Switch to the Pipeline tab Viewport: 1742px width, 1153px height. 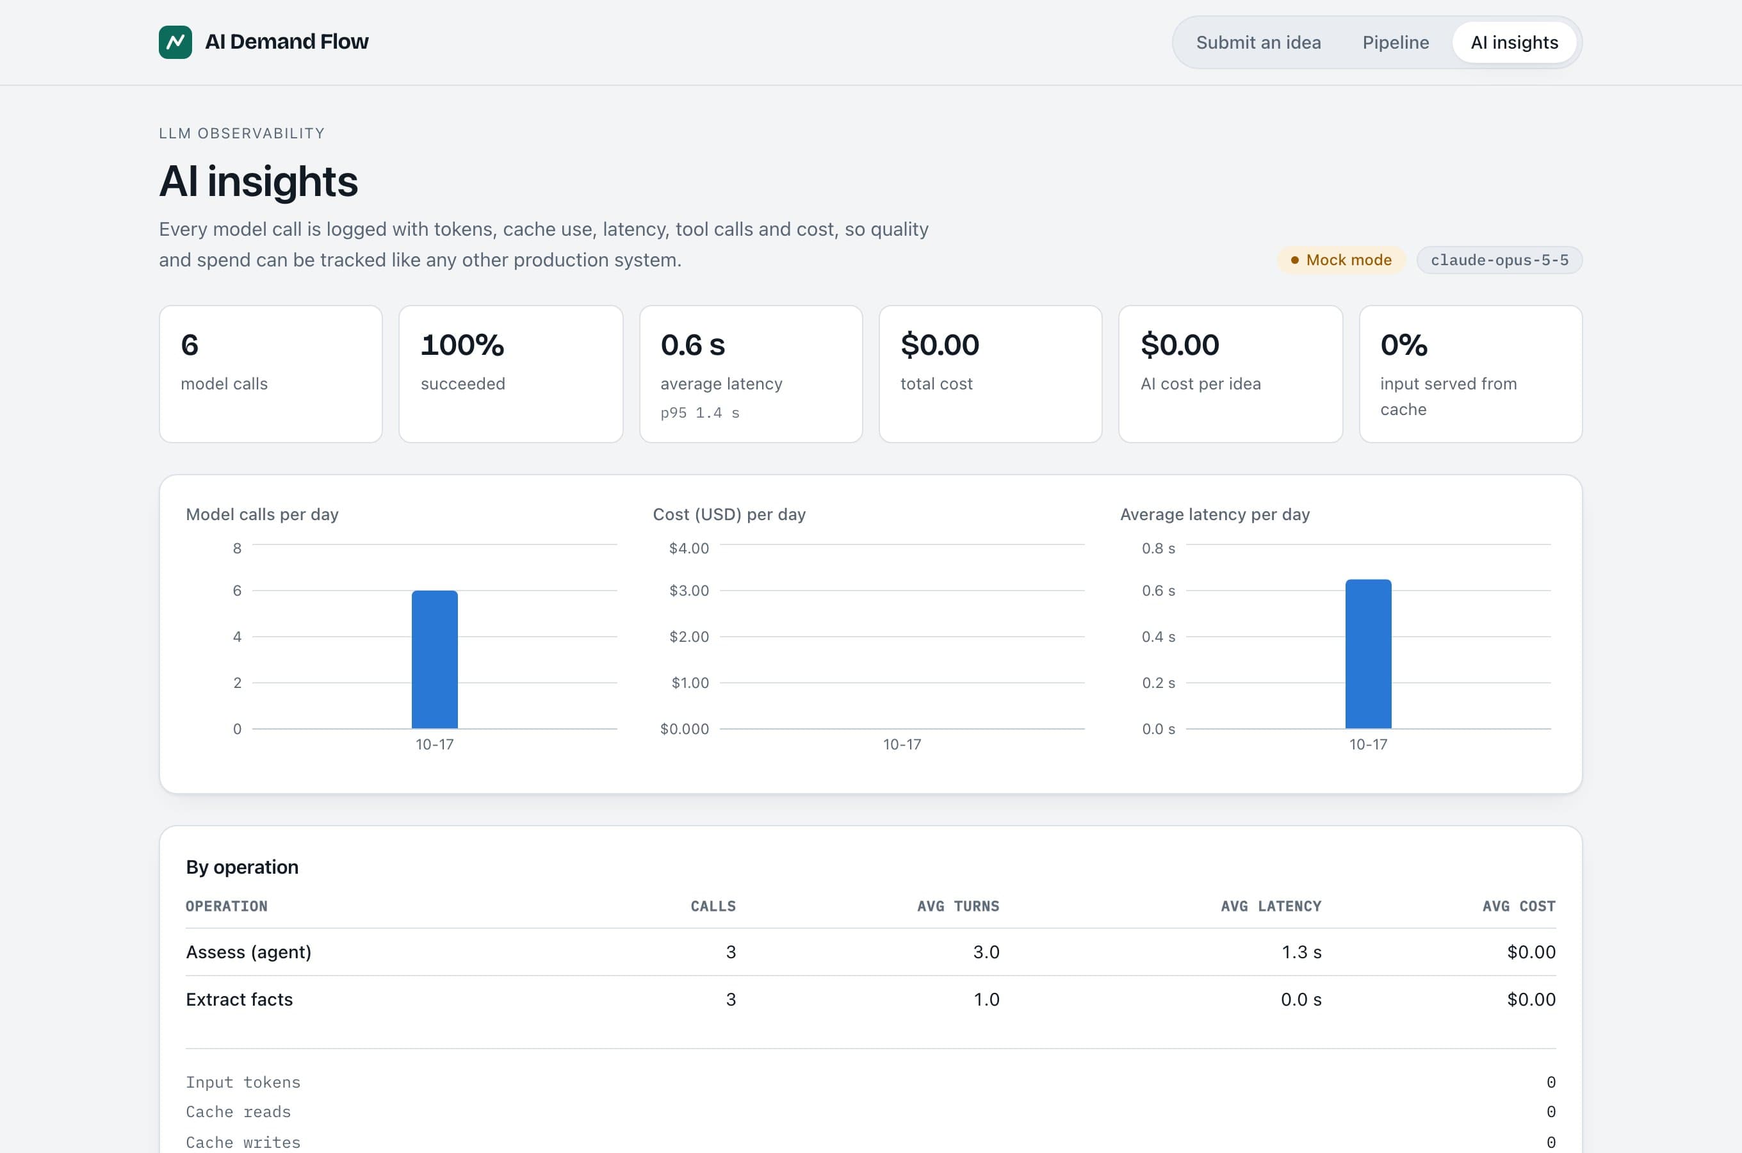coord(1395,43)
